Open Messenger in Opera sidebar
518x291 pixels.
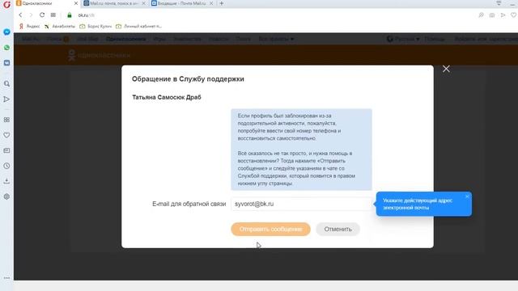tap(6, 32)
